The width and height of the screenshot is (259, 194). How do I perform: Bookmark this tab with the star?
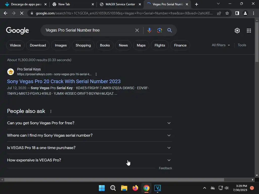(x=227, y=13)
